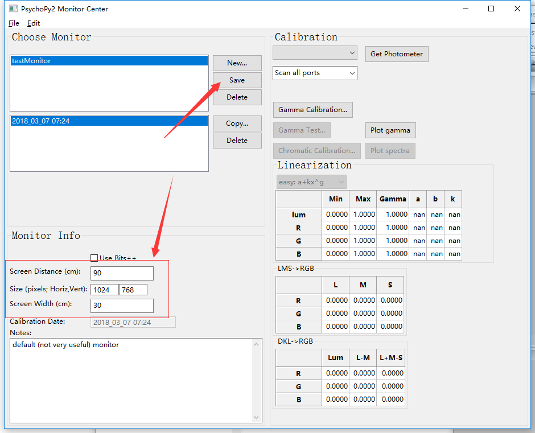Viewport: 535px width, 433px height.
Task: Enable the Use Bits++ checkbox
Action: (94, 258)
